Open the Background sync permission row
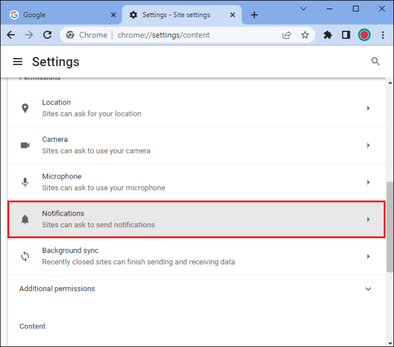 coord(196,256)
